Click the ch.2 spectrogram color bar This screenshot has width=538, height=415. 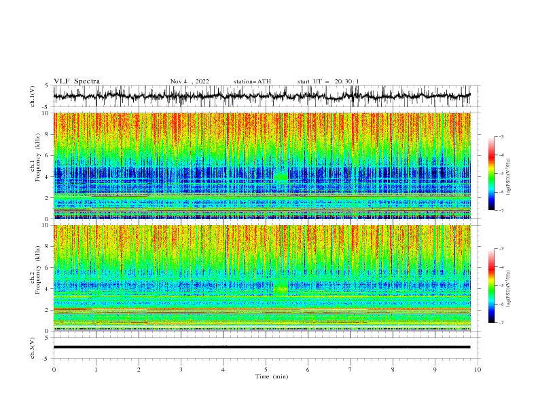pyautogui.click(x=492, y=285)
